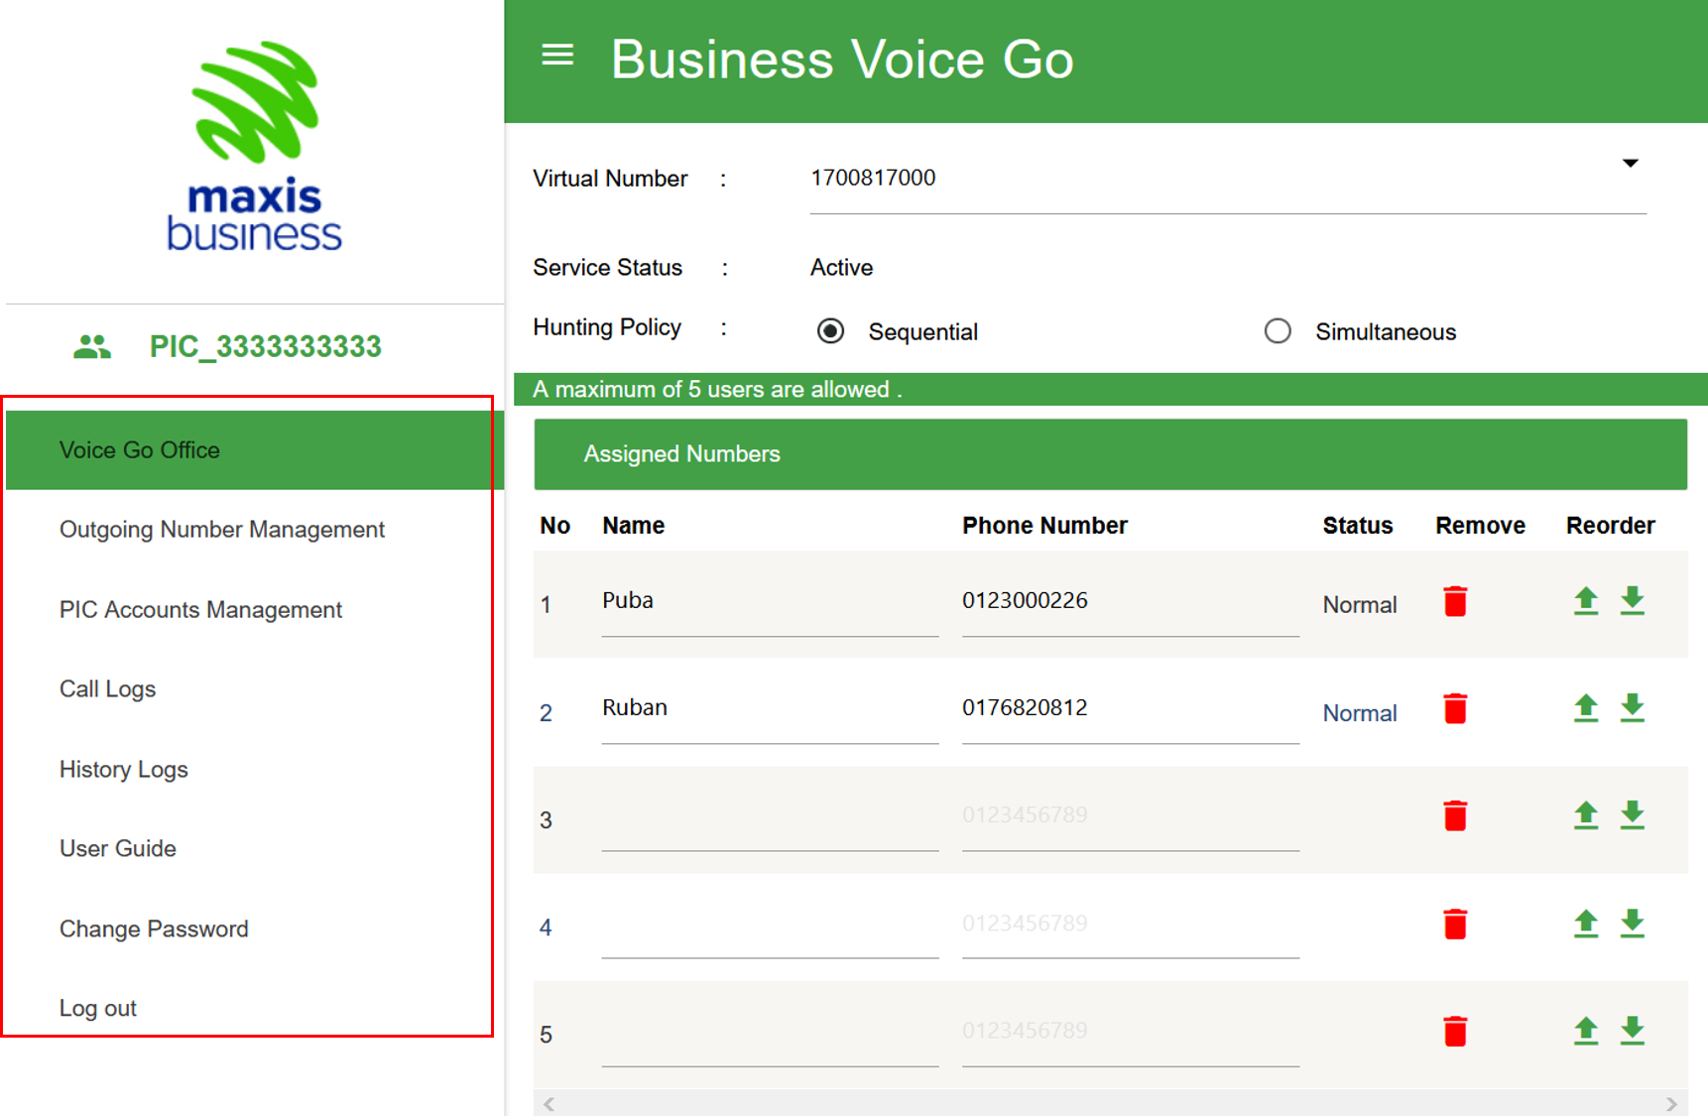
Task: Click the Reorder column header
Action: (1610, 526)
